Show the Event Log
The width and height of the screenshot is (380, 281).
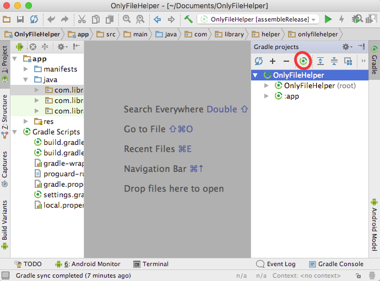click(276, 264)
